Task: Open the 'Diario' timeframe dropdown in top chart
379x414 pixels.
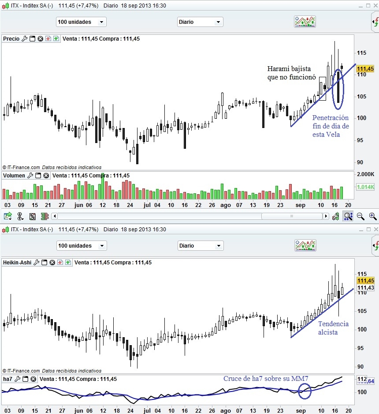Action: coord(200,22)
